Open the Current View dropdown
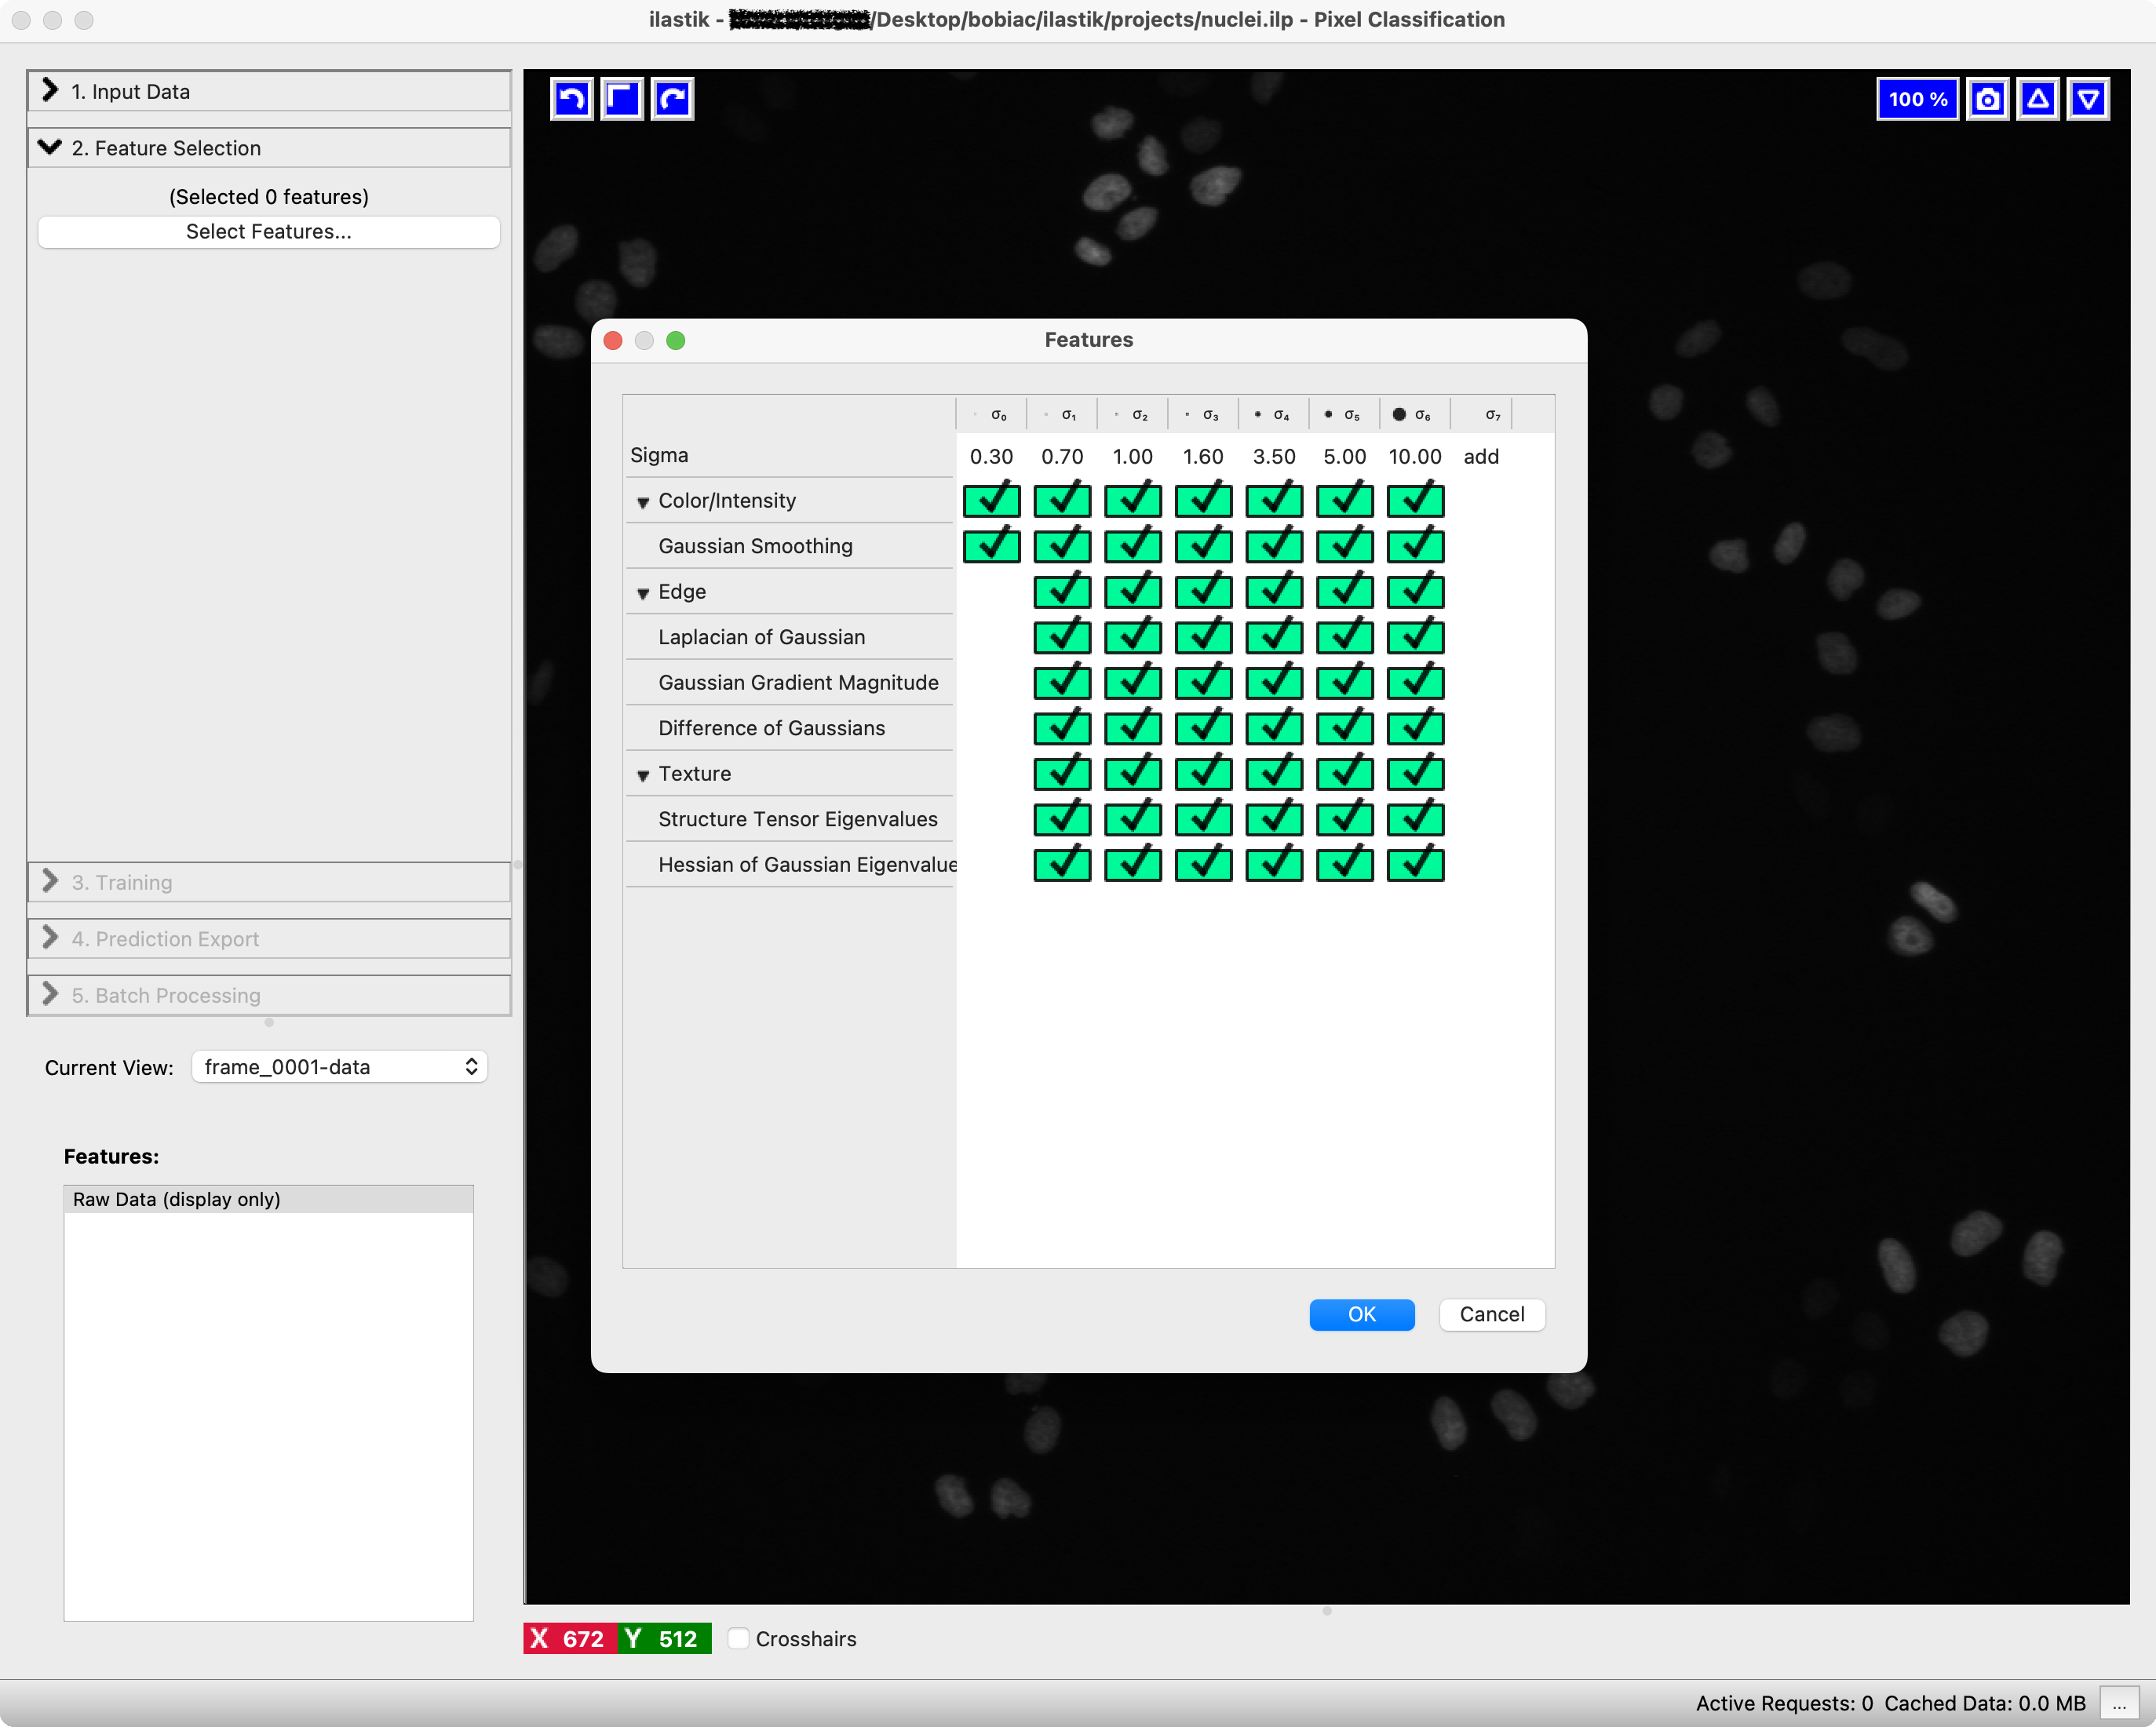Screen dimensions: 2156x1727 point(339,1067)
